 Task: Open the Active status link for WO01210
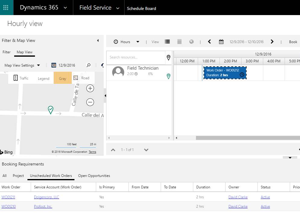coord(265,206)
